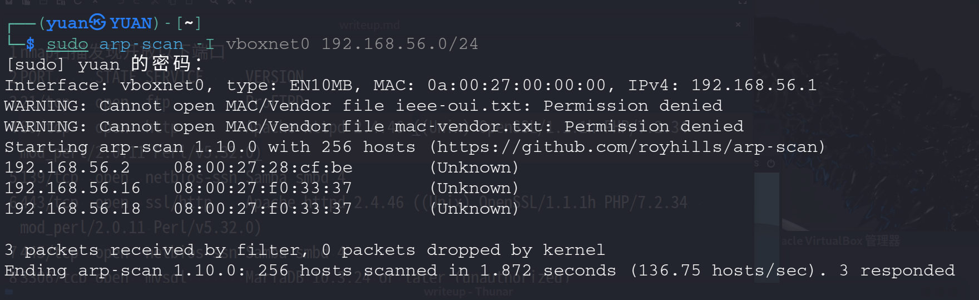Select the IP address 192.168.56.18
979x300 pixels.
[72, 209]
